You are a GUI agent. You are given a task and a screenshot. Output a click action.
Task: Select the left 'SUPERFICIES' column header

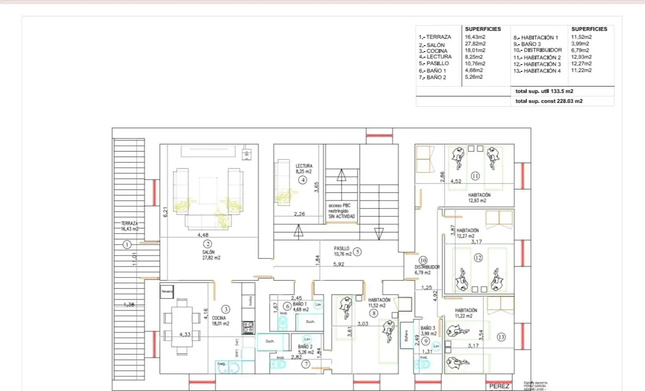click(483, 29)
